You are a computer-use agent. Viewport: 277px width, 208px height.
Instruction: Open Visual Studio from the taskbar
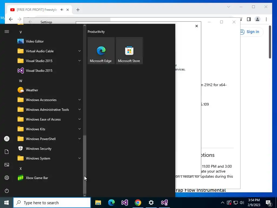click(124, 203)
